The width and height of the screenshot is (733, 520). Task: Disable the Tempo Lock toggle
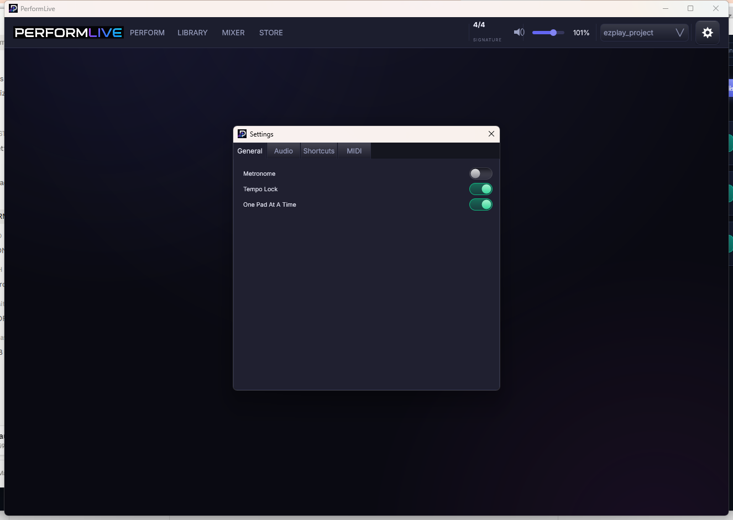tap(481, 189)
